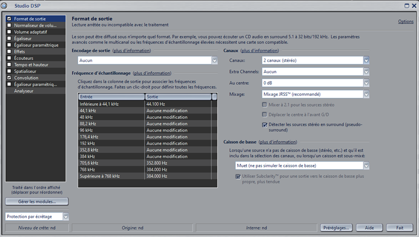Image resolution: width=419 pixels, height=237 pixels.
Task: Toggle Détecter les sources stéréo en surround
Action: (x=264, y=125)
